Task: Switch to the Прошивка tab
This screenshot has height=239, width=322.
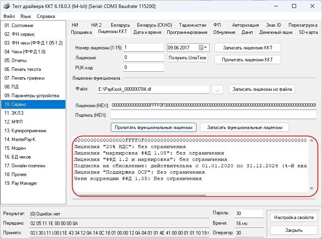Action: 81,32
